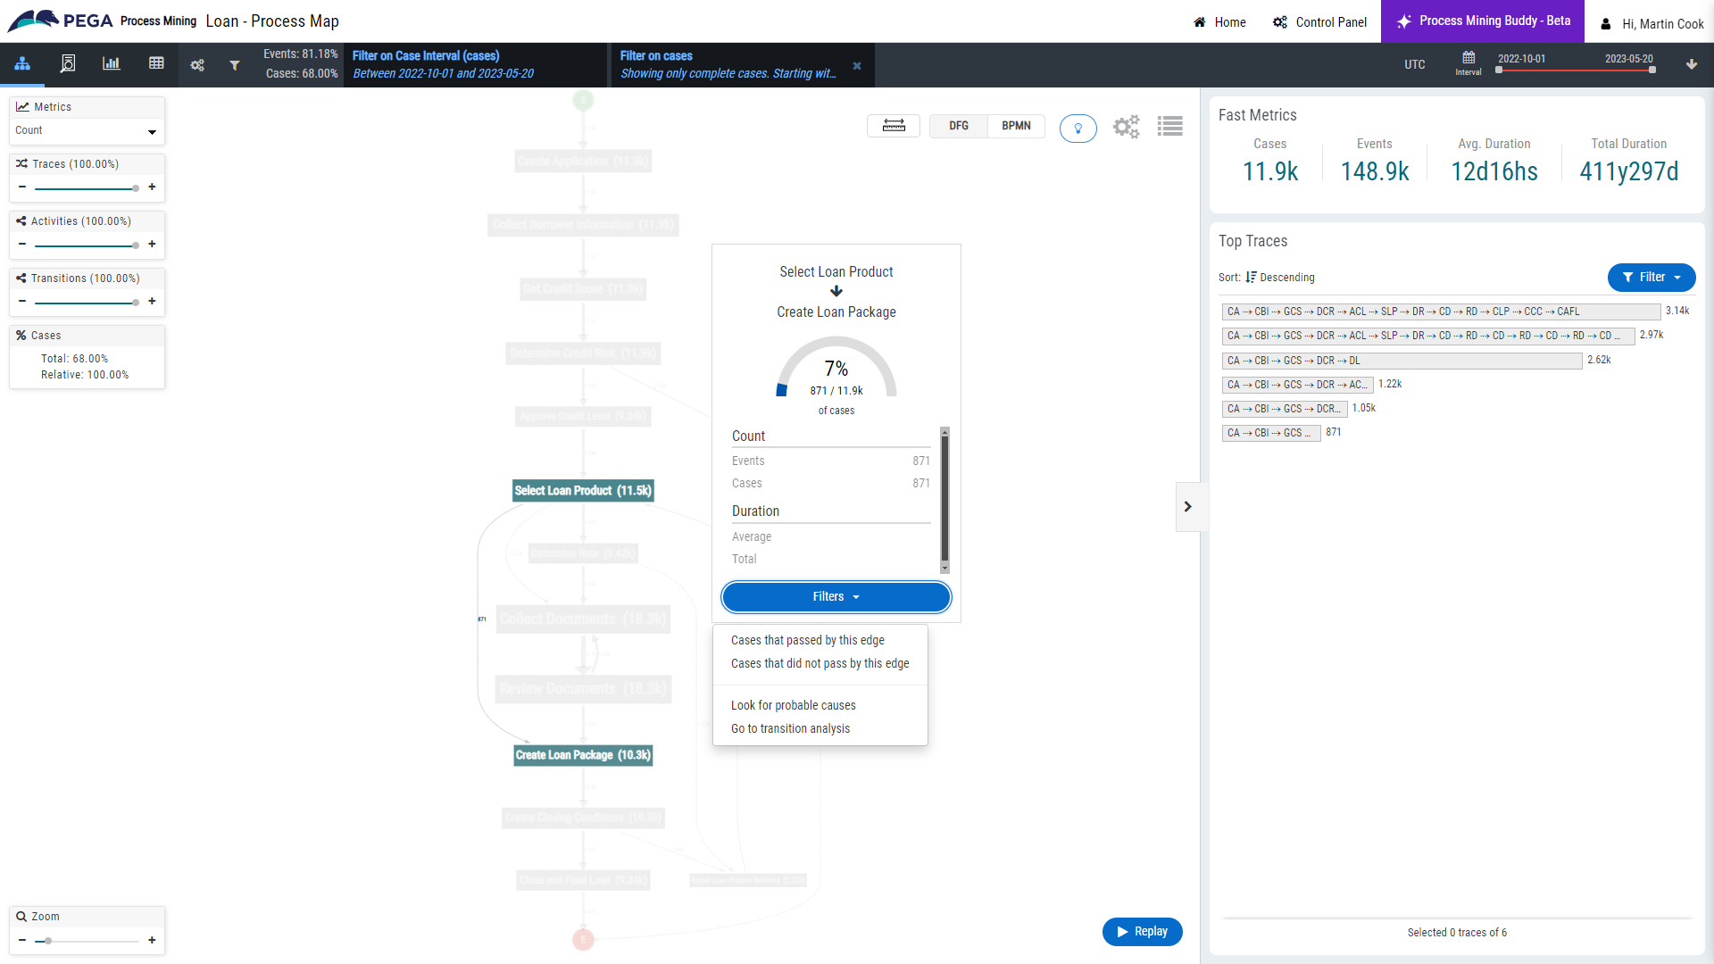Open the Martin Cook user menu
The height and width of the screenshot is (964, 1714).
1652,24
